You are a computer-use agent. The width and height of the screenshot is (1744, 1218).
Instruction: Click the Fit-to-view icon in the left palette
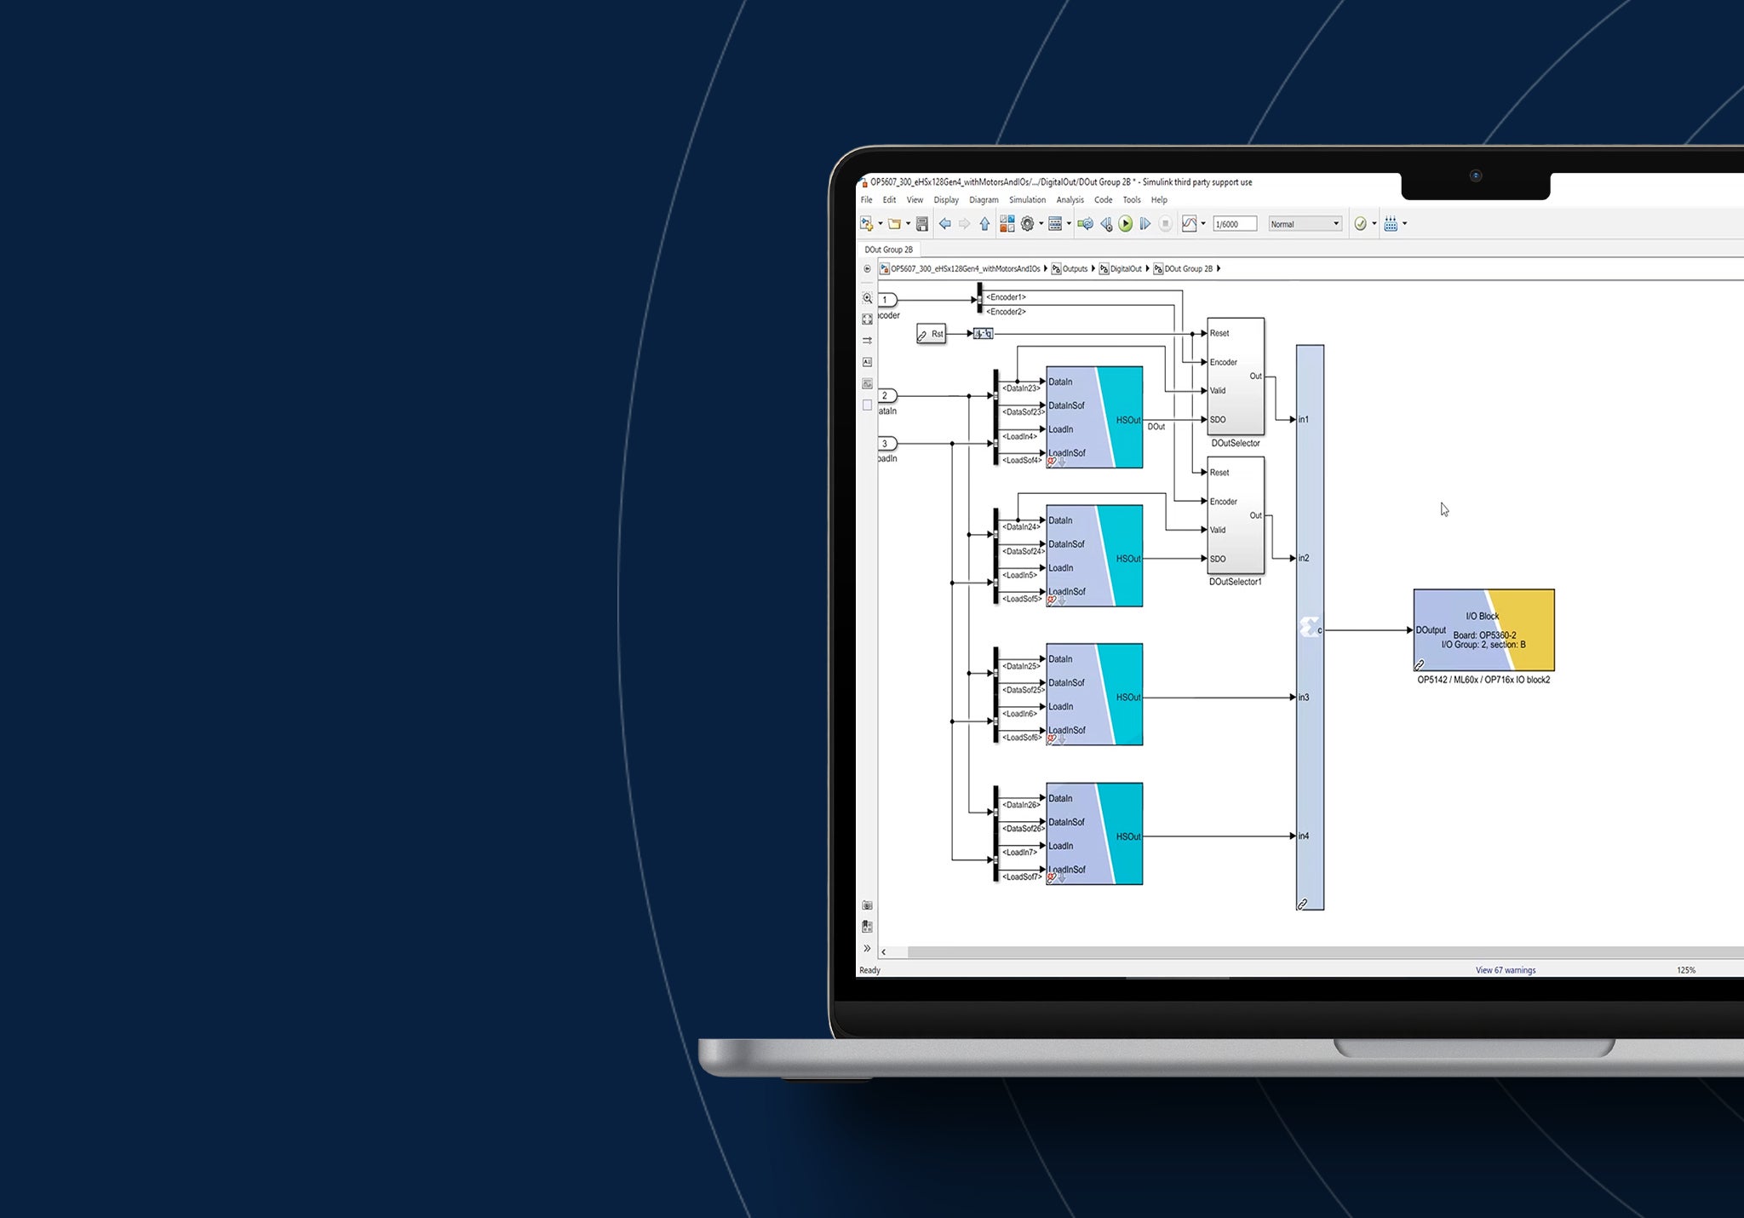[866, 319]
